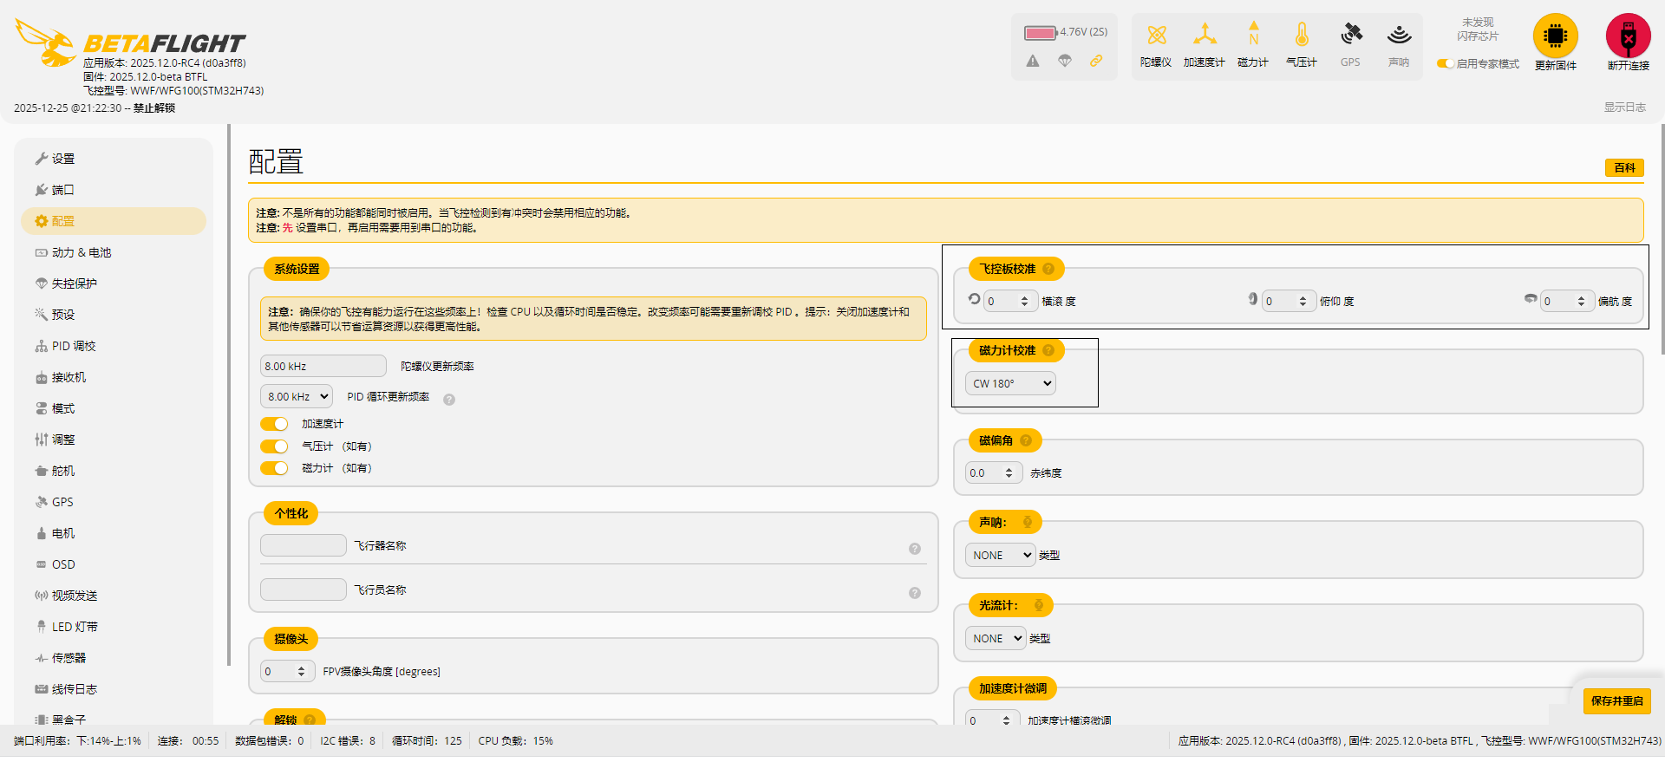
Task: Open the CW 180° magnetometer alignment dropdown
Action: (x=1010, y=383)
